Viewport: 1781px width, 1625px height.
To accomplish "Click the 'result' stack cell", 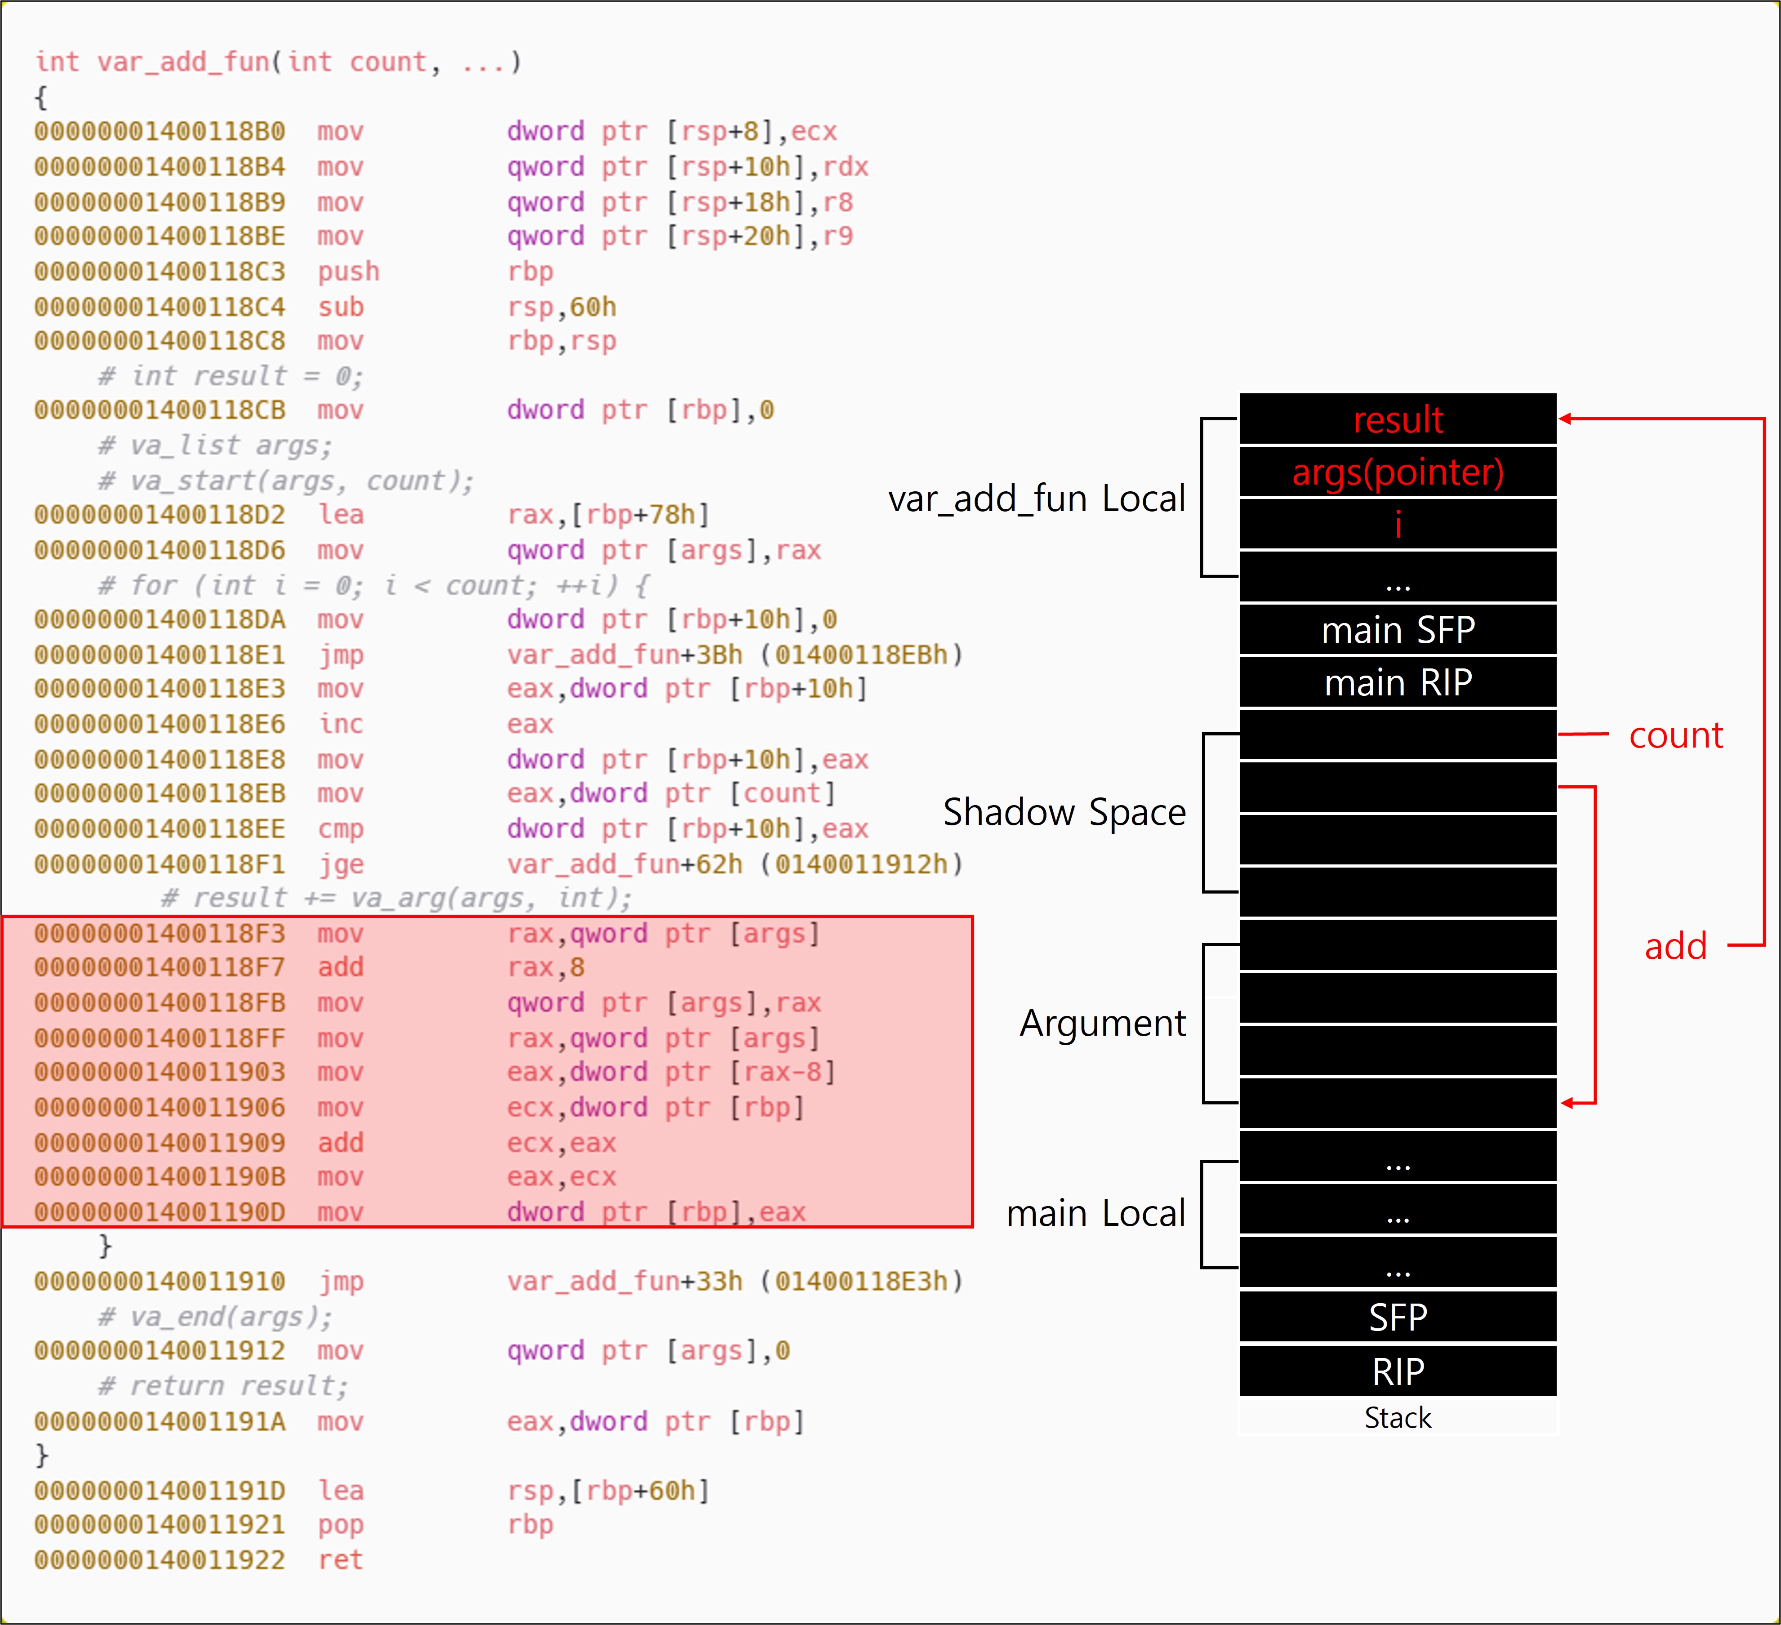I will (x=1398, y=420).
